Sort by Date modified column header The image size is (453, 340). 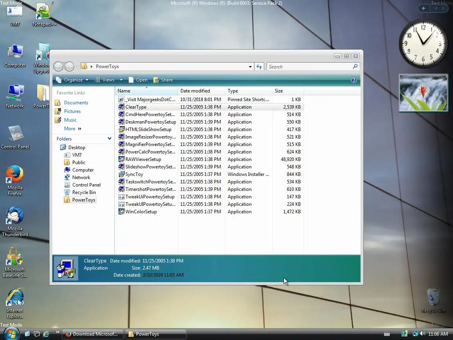(201, 91)
